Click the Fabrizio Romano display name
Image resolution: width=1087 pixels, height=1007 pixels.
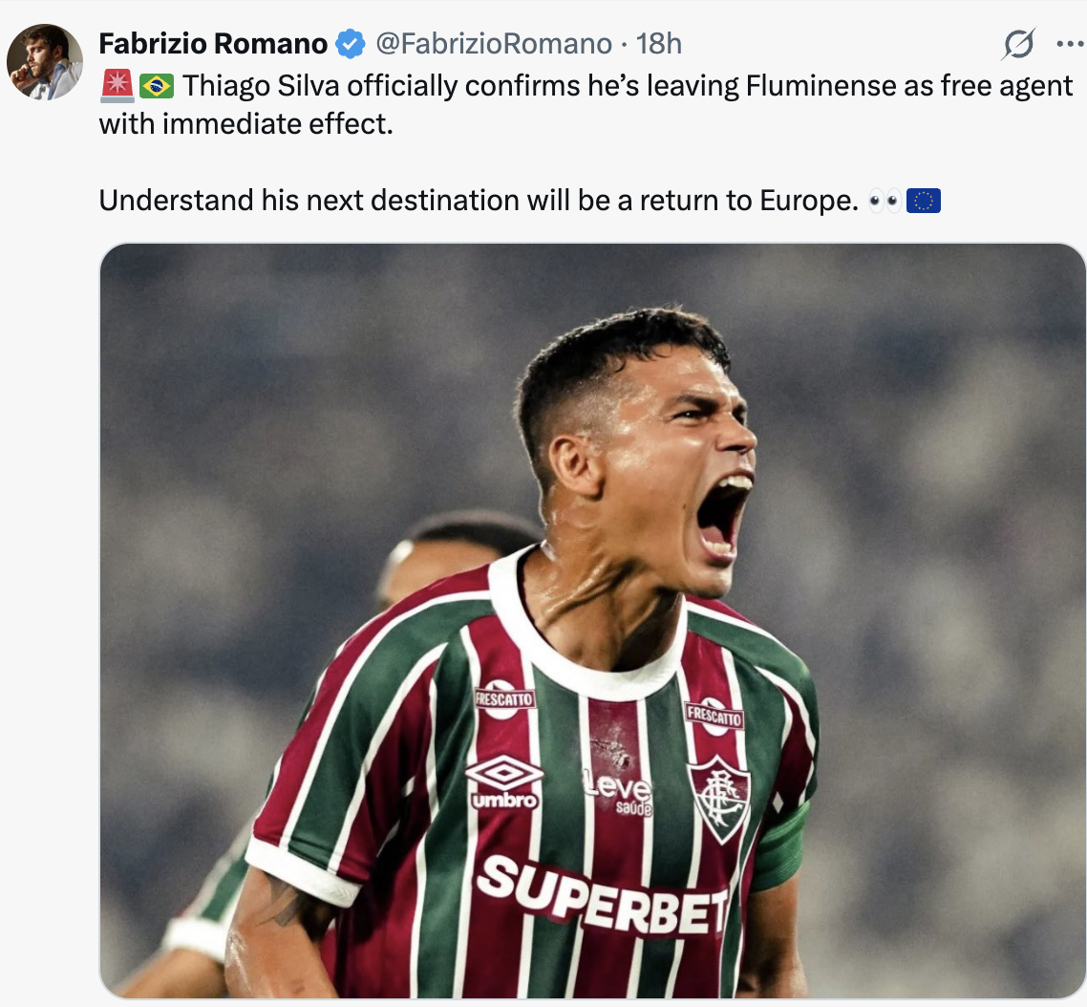[213, 44]
